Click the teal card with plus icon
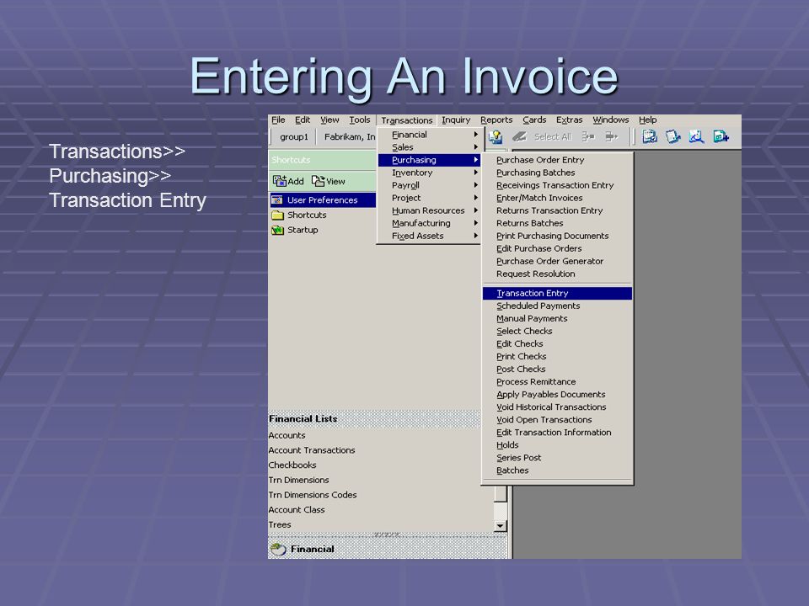The height and width of the screenshot is (606, 809). pyautogui.click(x=721, y=136)
